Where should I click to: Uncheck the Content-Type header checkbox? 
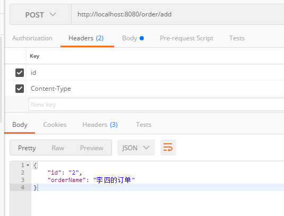(20, 89)
